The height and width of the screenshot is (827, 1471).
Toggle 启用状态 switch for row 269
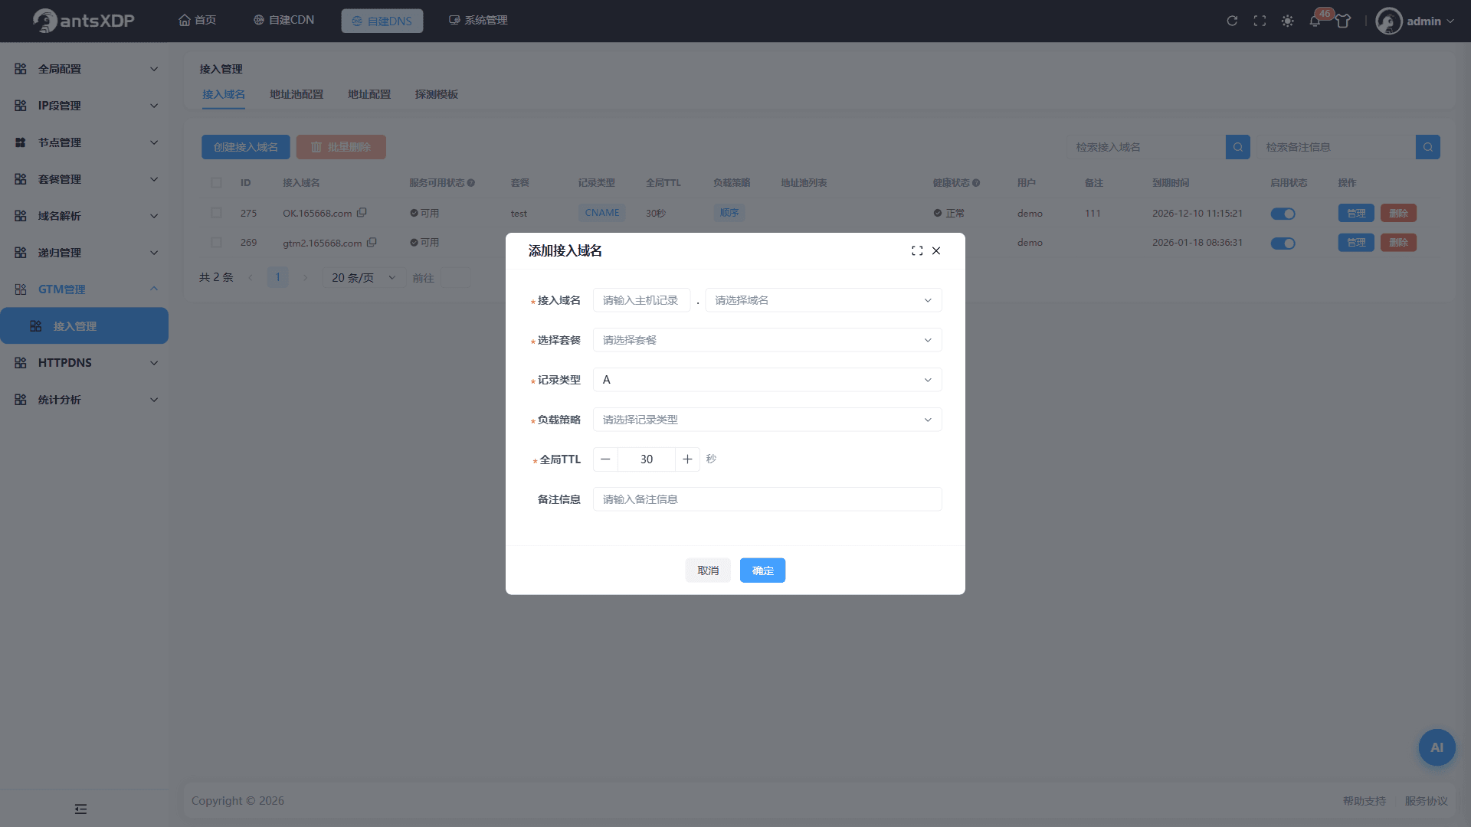pos(1283,244)
